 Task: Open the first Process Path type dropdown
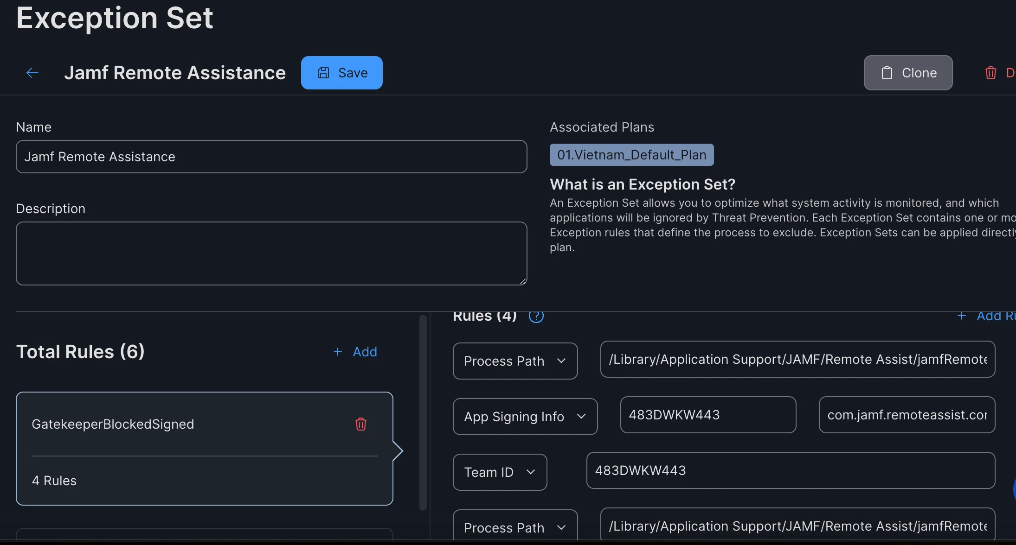(x=515, y=361)
